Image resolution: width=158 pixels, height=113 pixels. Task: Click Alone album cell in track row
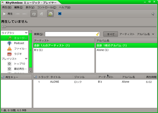[126, 82]
